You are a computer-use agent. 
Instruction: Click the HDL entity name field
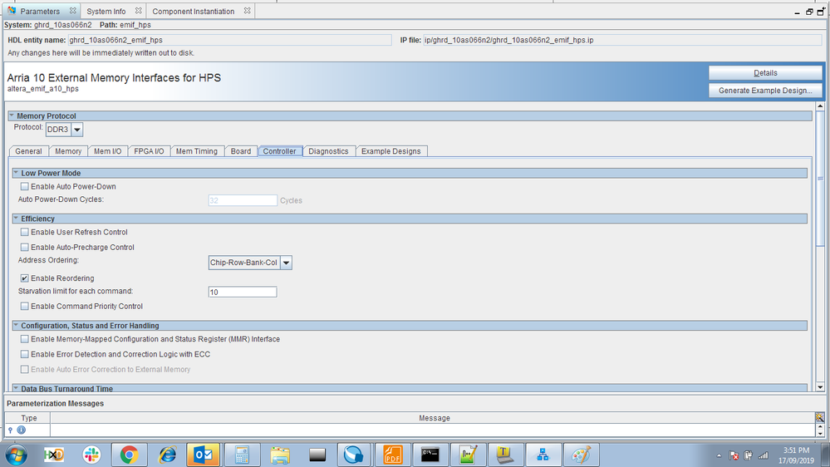click(x=229, y=40)
